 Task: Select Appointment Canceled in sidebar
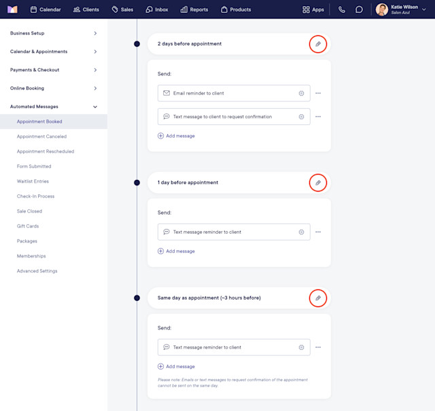pyautogui.click(x=41, y=137)
